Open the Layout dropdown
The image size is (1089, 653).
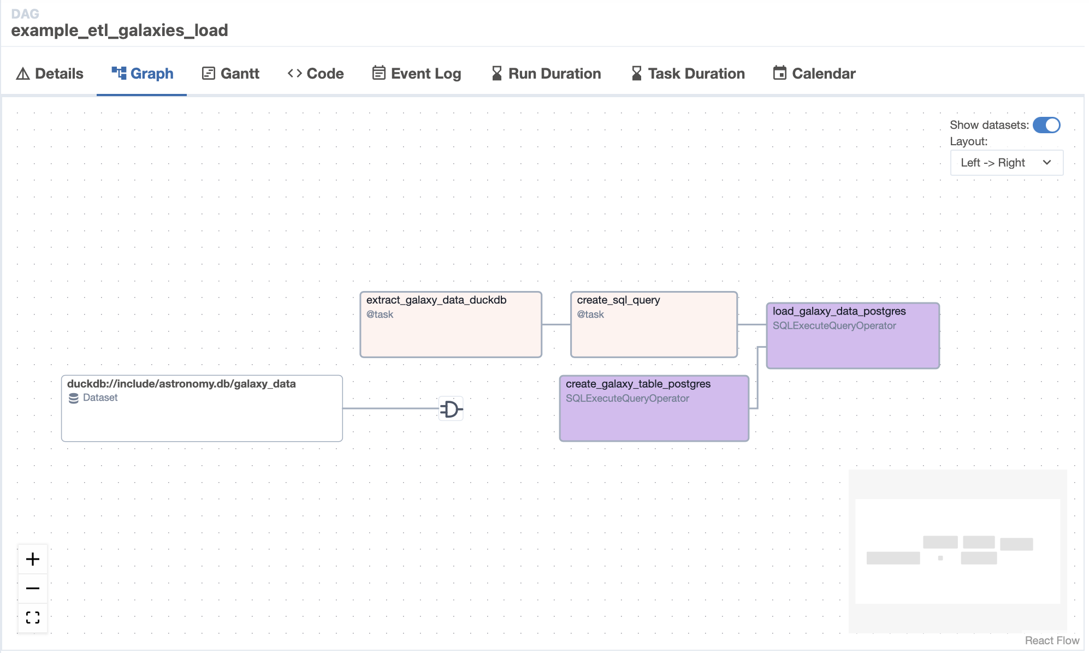click(x=1006, y=162)
